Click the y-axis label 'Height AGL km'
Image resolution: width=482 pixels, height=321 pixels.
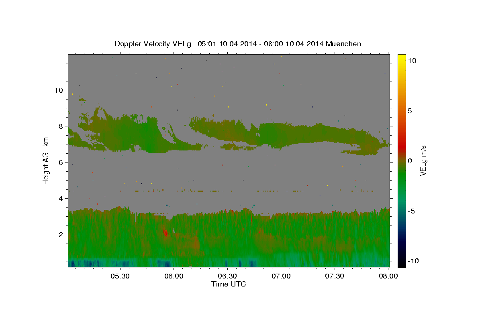(46, 161)
